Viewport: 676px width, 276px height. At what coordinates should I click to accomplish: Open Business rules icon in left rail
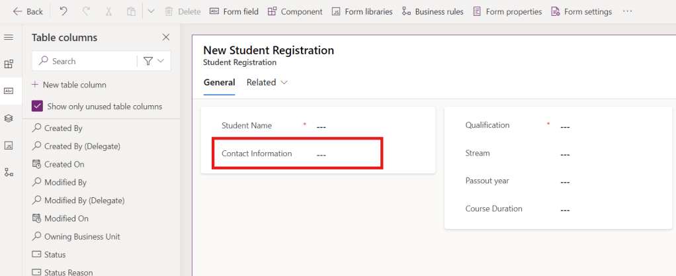[x=9, y=172]
